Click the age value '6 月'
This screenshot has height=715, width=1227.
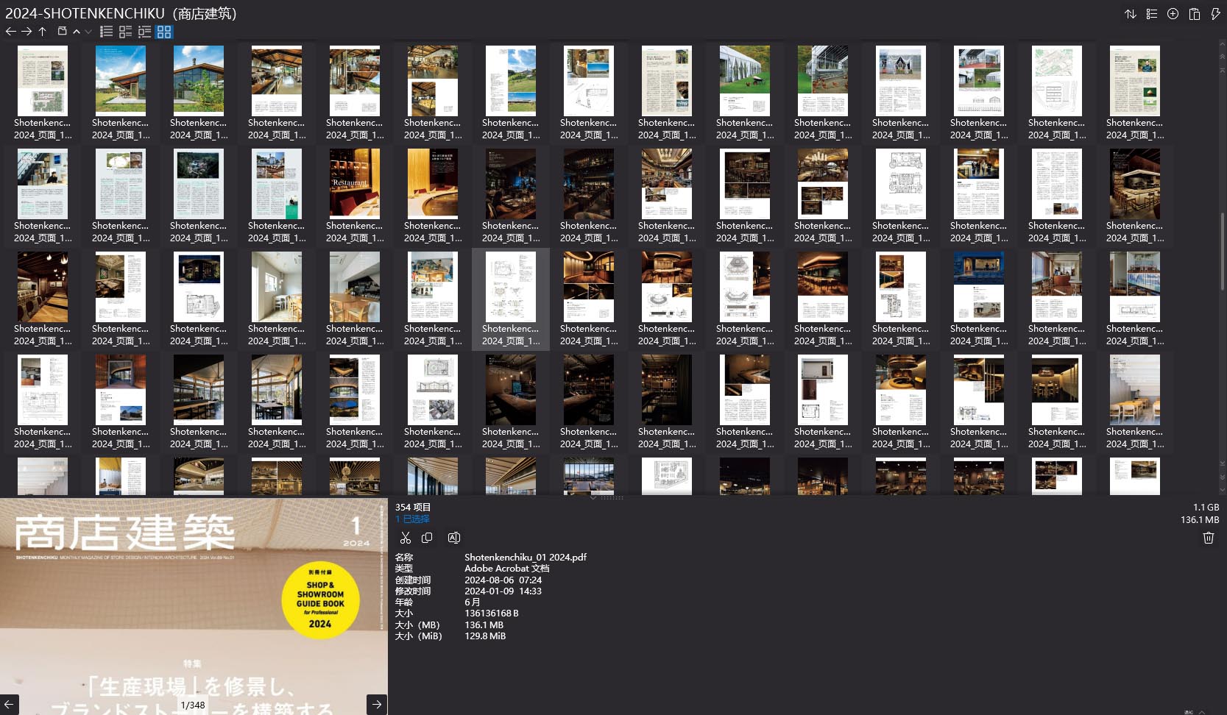[x=473, y=602]
